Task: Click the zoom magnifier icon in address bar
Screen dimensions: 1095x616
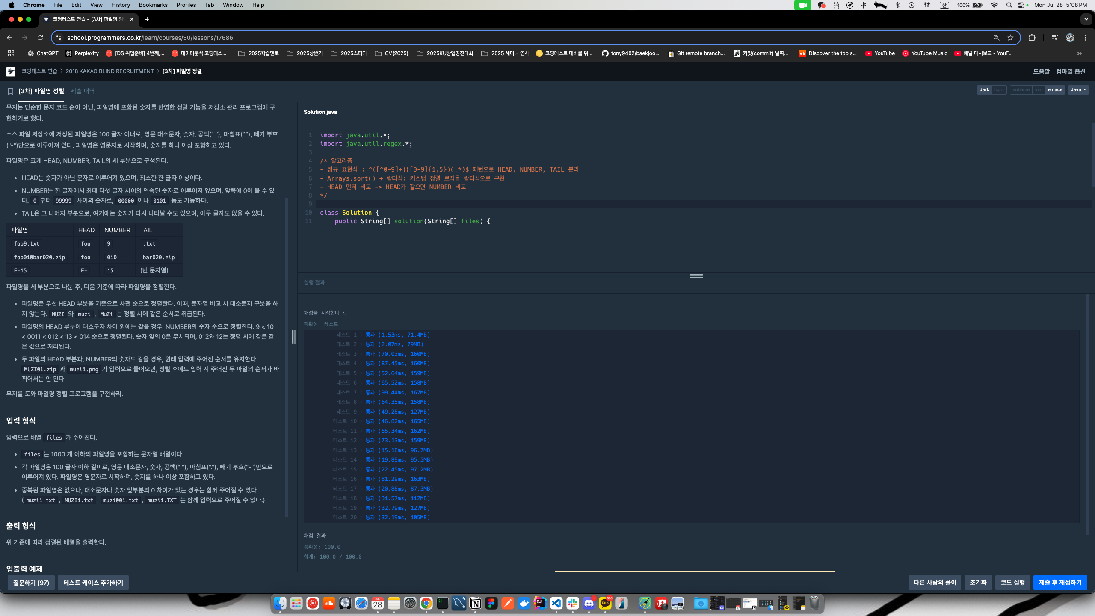Action: [x=996, y=38]
